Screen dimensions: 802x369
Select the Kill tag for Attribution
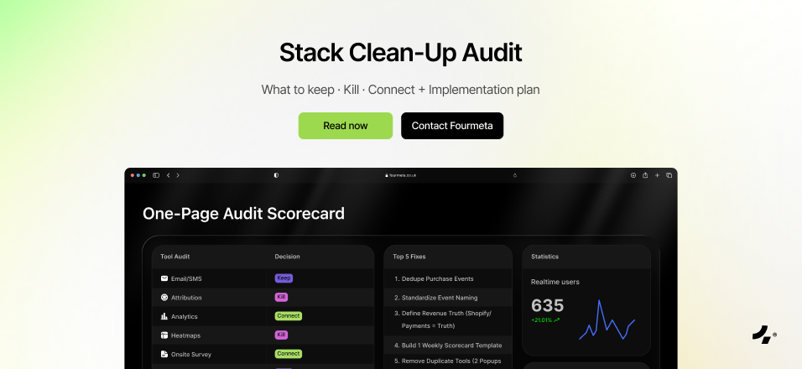pos(281,297)
